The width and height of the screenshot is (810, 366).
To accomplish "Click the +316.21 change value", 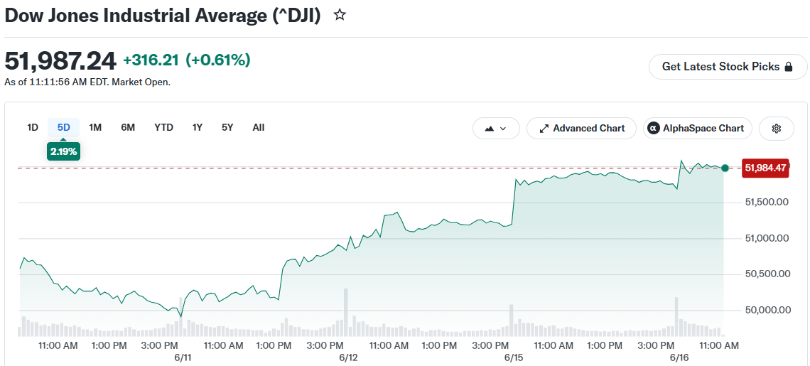I will click(151, 60).
